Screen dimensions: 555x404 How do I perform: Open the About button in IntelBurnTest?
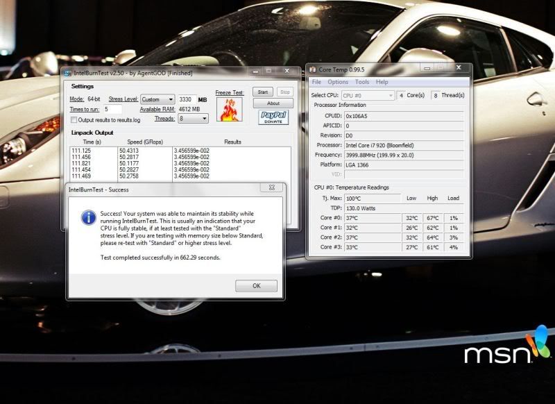point(273,103)
